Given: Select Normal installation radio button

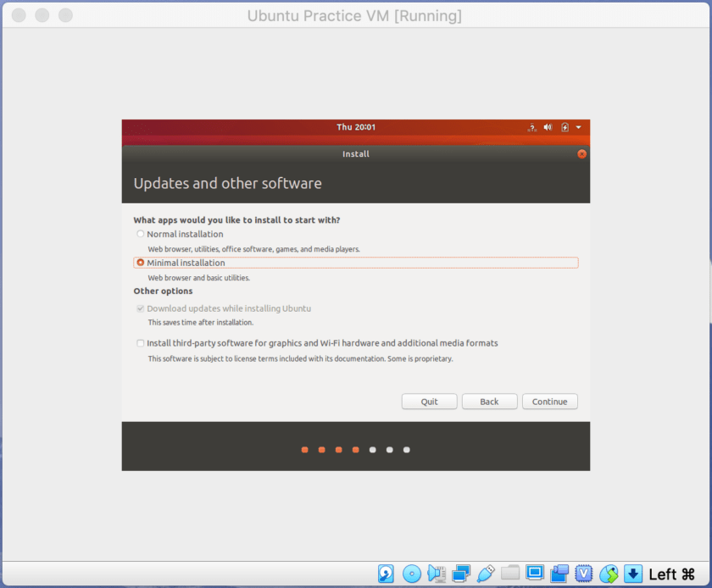Looking at the screenshot, I should [x=141, y=234].
